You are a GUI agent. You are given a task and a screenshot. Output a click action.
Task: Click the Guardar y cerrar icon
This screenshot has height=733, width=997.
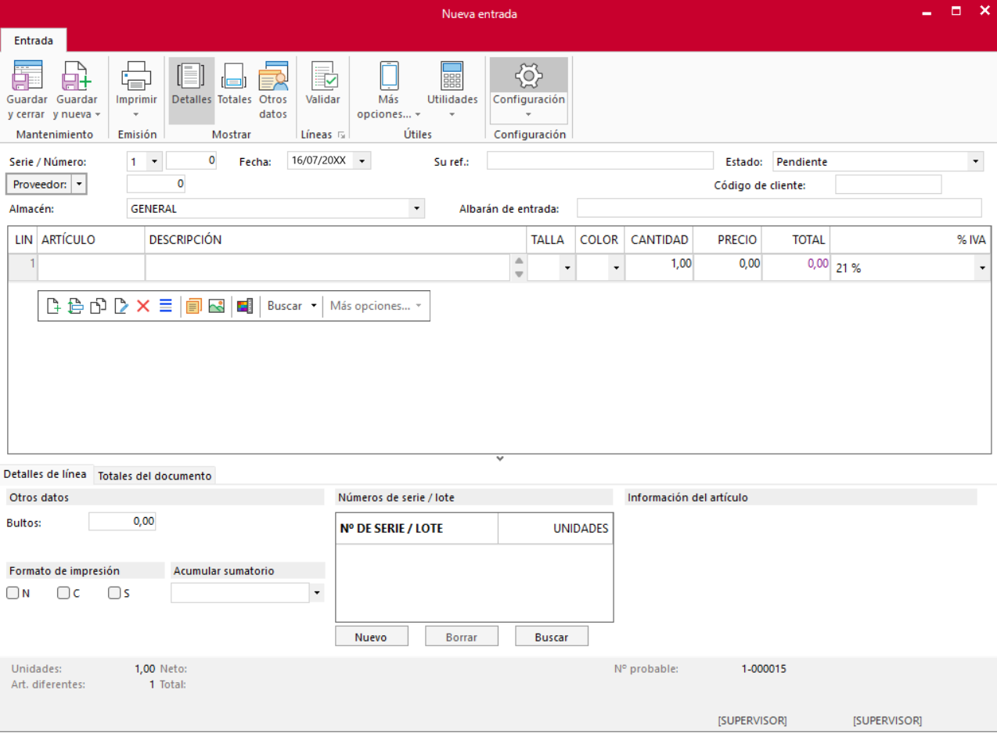27,76
